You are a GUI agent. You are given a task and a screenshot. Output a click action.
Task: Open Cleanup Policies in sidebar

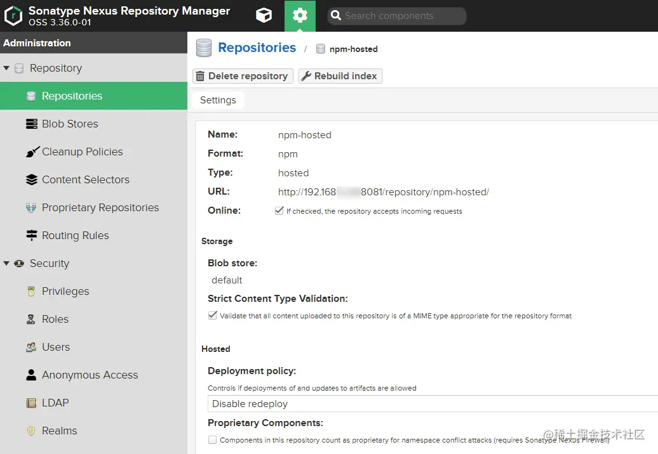[93, 152]
